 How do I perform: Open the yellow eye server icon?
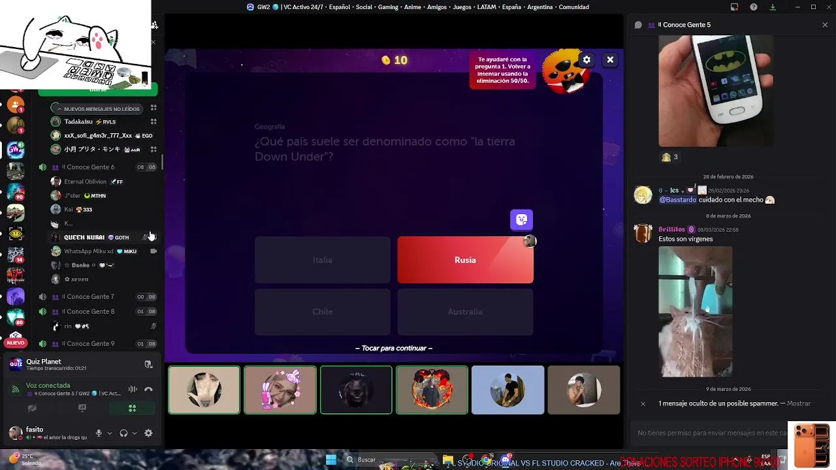point(16,234)
